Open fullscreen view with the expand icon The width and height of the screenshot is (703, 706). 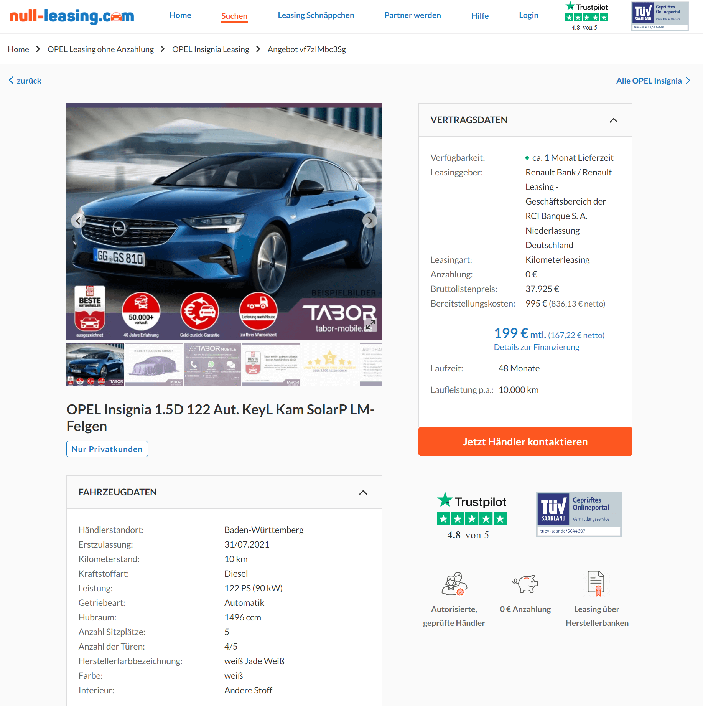pos(370,325)
